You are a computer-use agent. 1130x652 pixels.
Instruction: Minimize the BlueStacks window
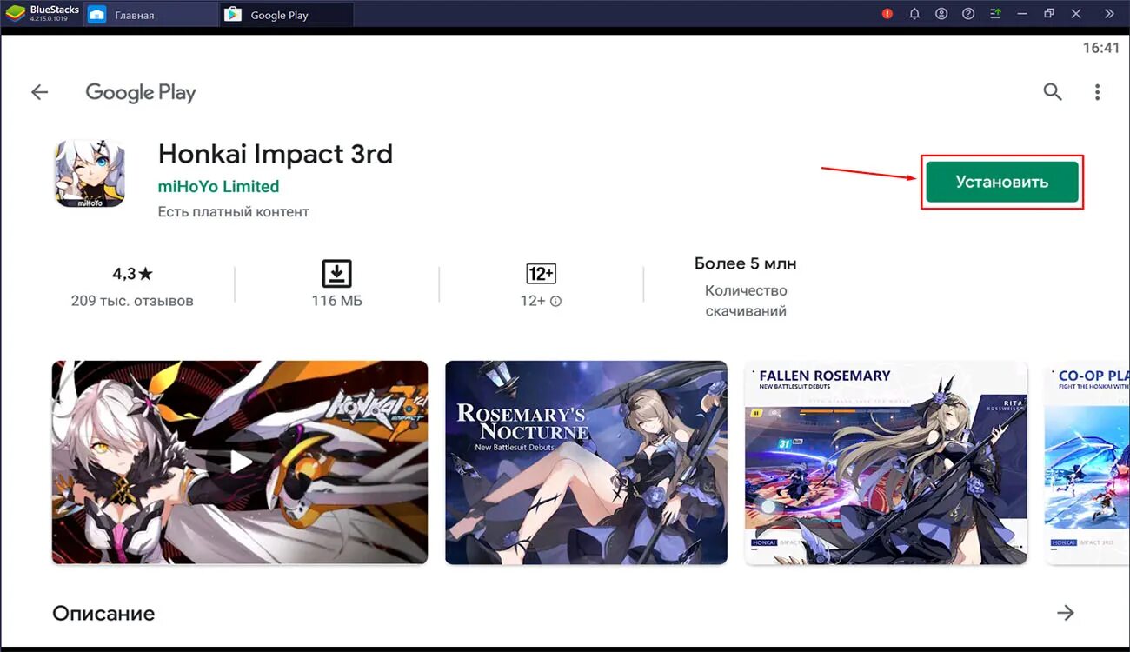[x=1022, y=14]
